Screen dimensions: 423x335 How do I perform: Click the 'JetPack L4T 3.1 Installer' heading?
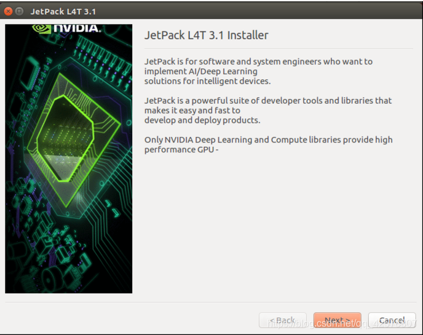tap(207, 35)
